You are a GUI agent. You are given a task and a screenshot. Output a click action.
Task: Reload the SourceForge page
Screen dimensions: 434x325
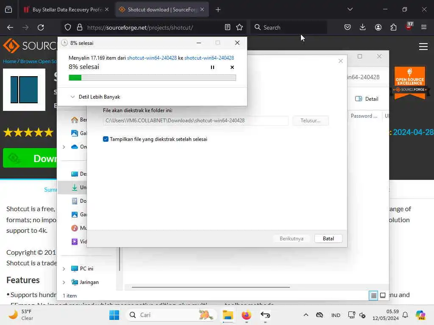(x=41, y=28)
